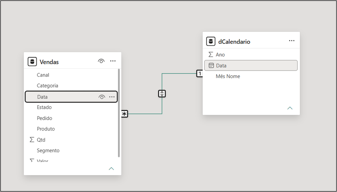Image resolution: width=337 pixels, height=192 pixels.
Task: Click the sigma icon beside Qtd
Action: pos(32,140)
